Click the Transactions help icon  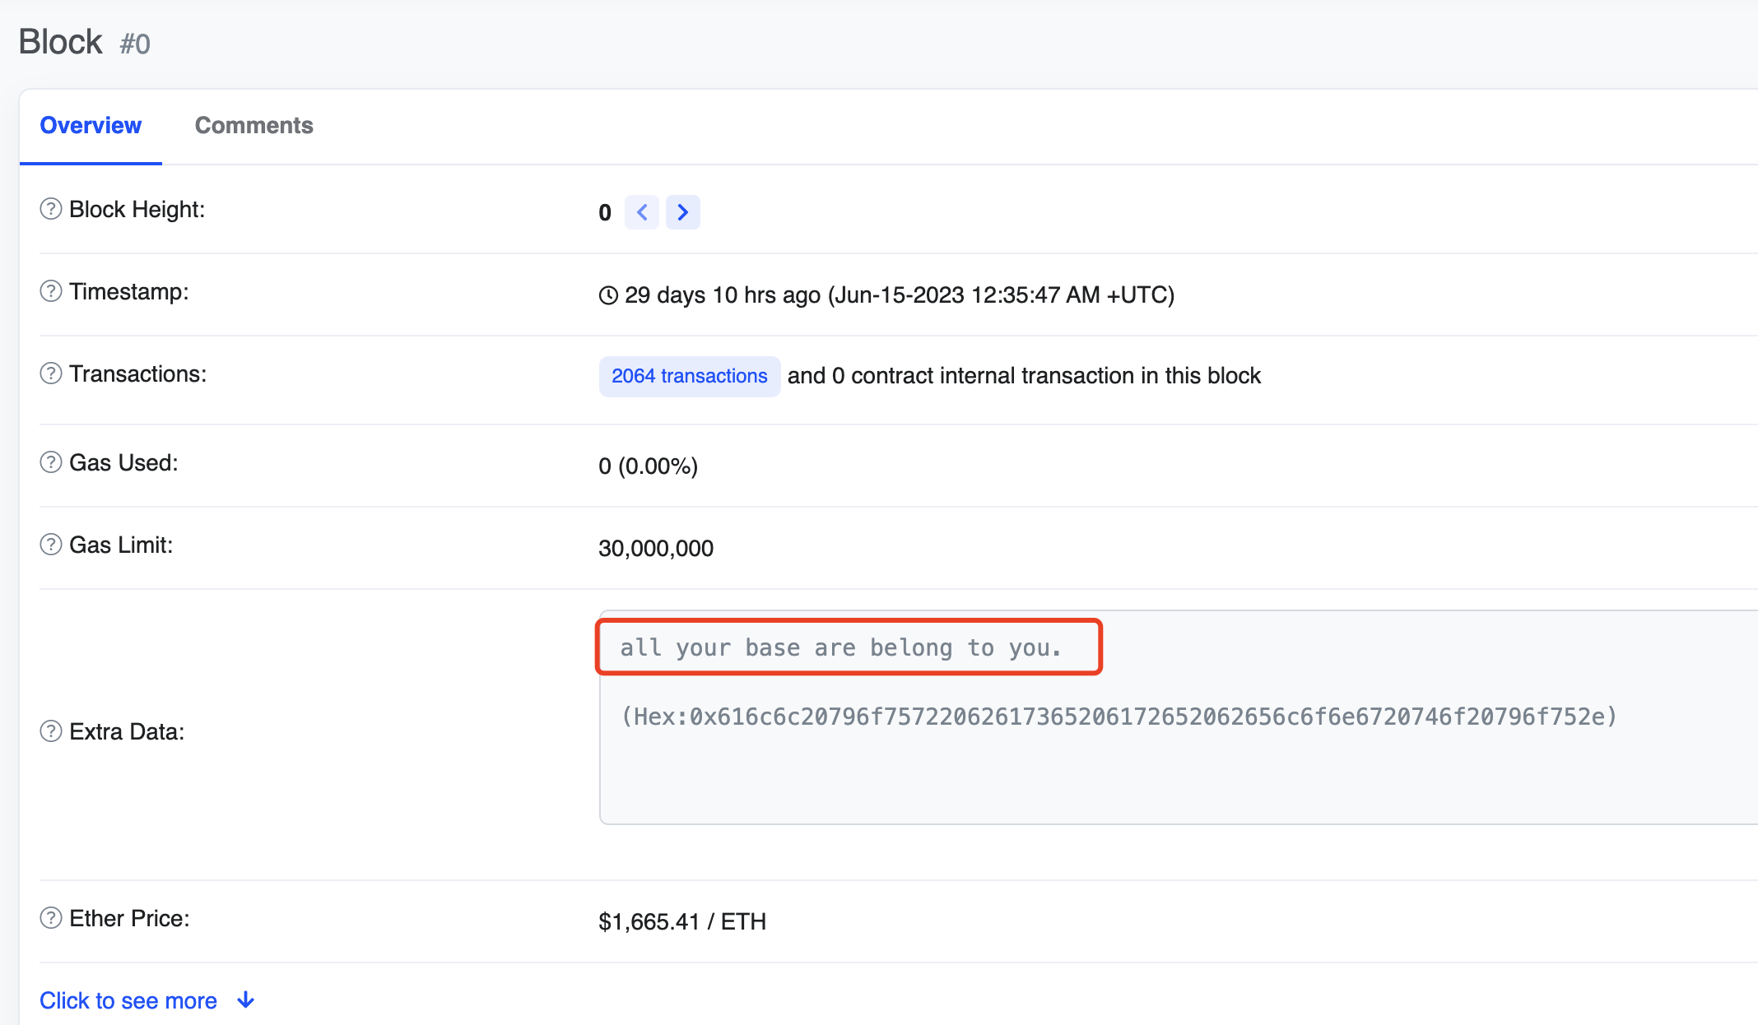51,373
